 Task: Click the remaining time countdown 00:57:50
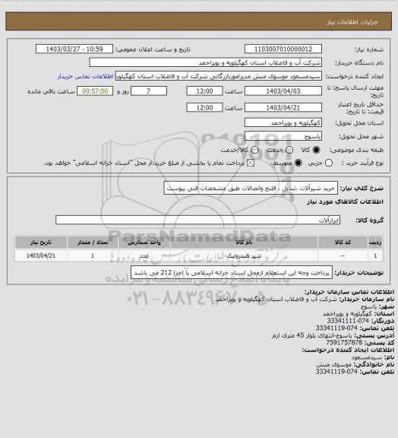coord(95,91)
